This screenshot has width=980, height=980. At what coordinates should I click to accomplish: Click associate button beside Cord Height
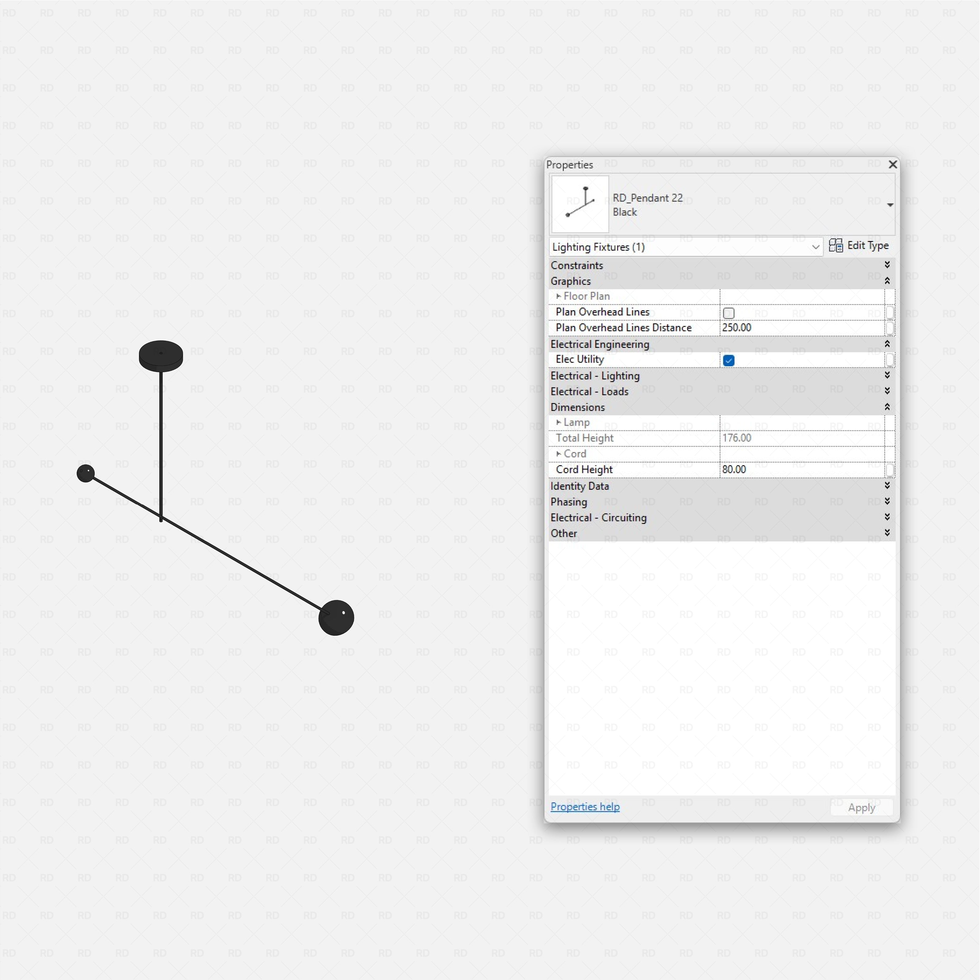point(890,470)
